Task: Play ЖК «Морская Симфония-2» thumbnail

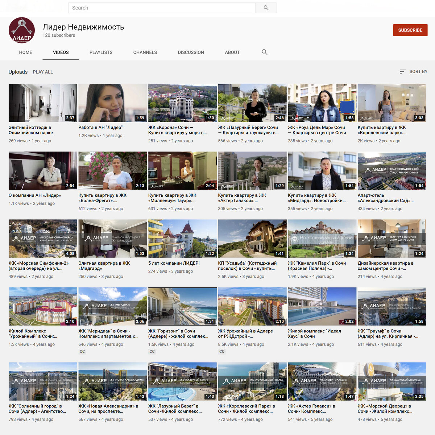Action: pyautogui.click(x=43, y=239)
